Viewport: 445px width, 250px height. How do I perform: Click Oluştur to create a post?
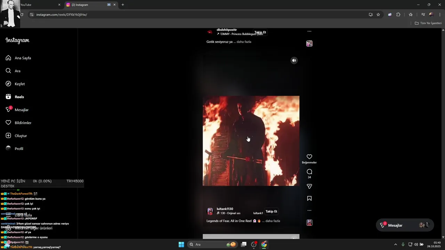(x=16, y=136)
